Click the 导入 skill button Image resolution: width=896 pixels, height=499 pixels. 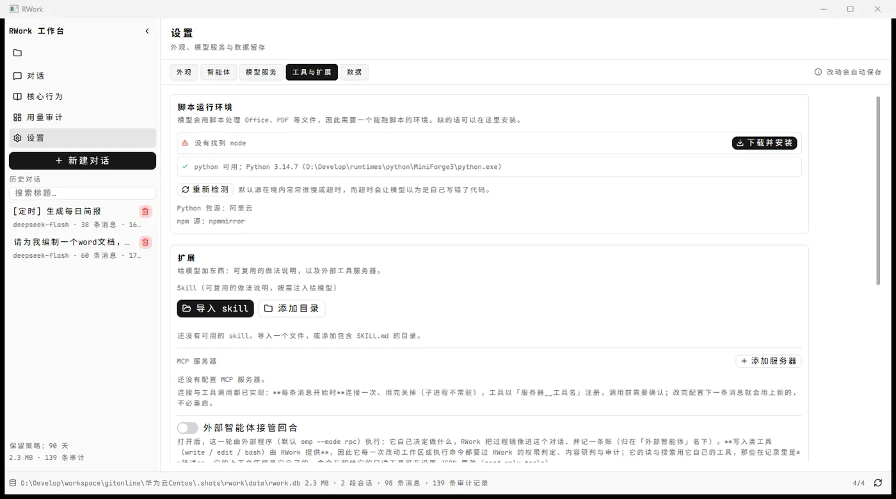216,308
